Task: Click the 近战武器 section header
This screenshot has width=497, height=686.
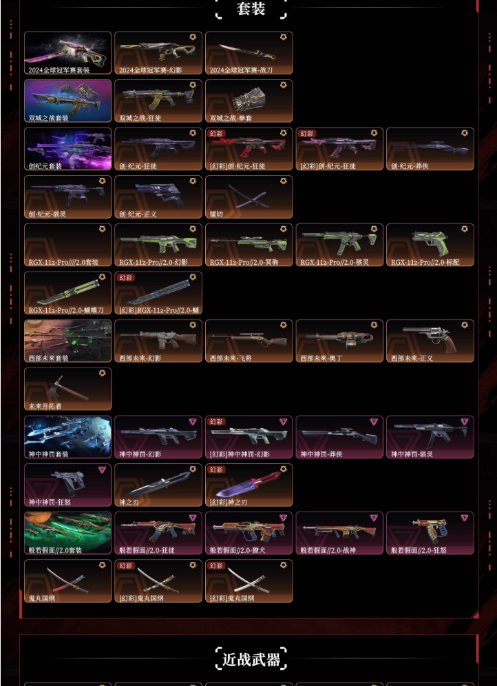Action: [251, 659]
